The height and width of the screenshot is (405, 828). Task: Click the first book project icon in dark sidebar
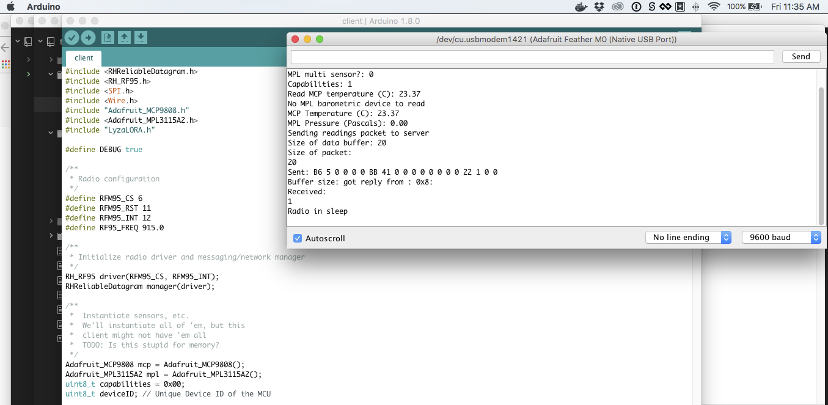(x=27, y=42)
